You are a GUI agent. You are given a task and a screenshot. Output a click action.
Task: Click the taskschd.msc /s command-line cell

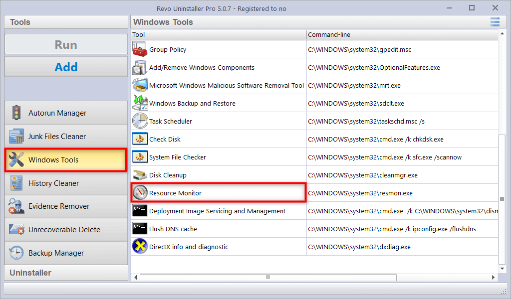403,121
